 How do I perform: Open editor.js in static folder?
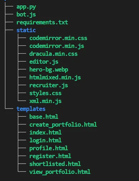tap(44, 62)
